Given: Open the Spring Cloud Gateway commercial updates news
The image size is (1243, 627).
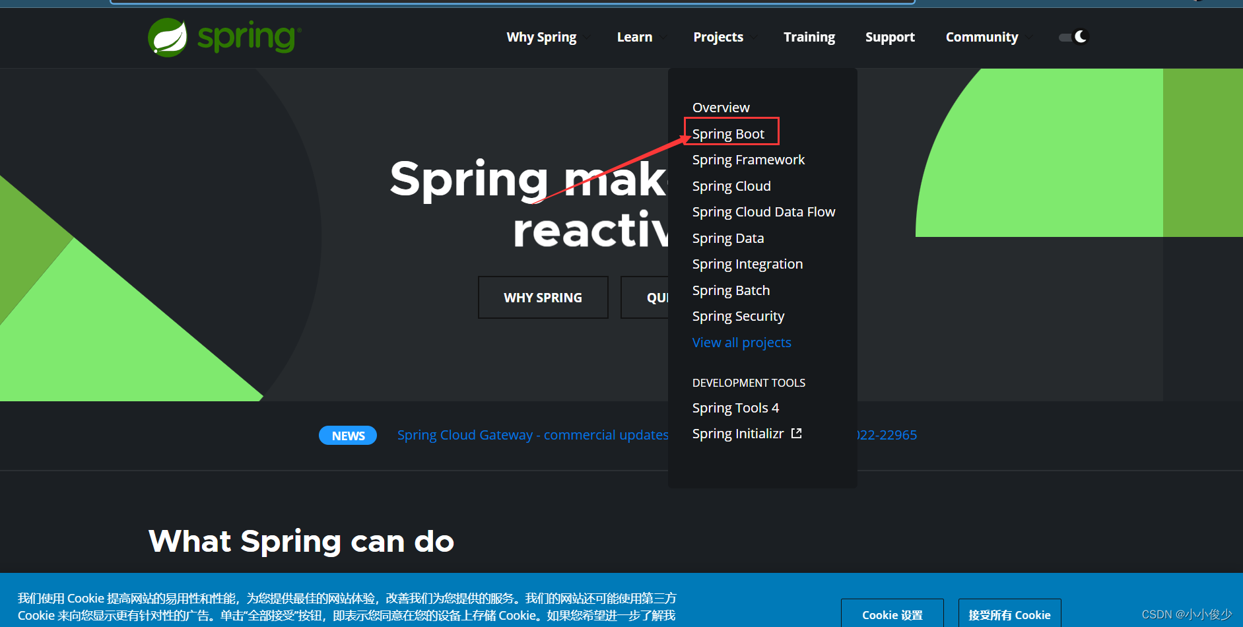Looking at the screenshot, I should 533,435.
